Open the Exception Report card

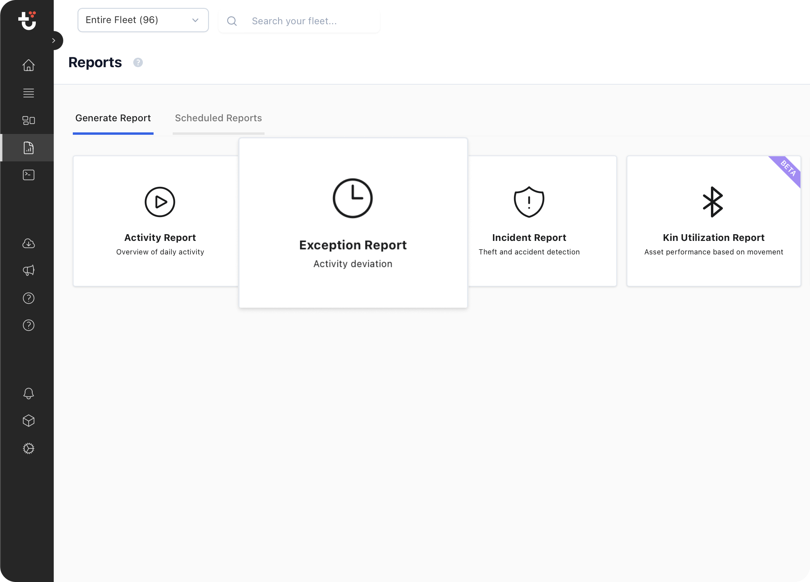353,223
